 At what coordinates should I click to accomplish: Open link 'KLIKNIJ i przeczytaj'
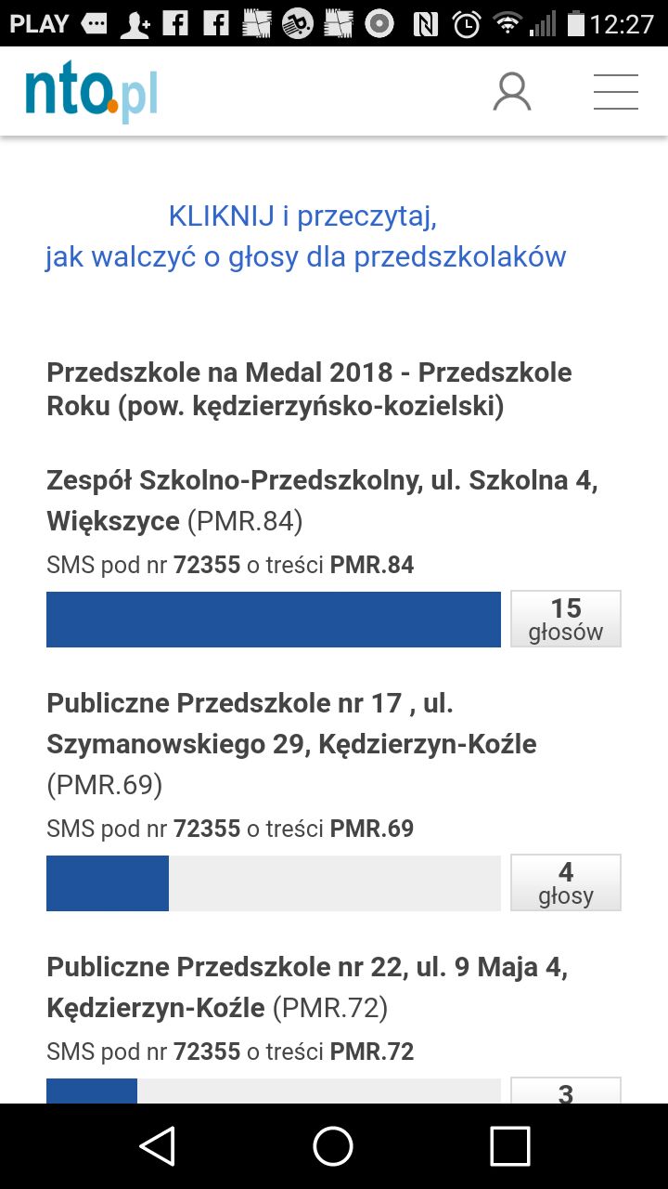click(302, 216)
